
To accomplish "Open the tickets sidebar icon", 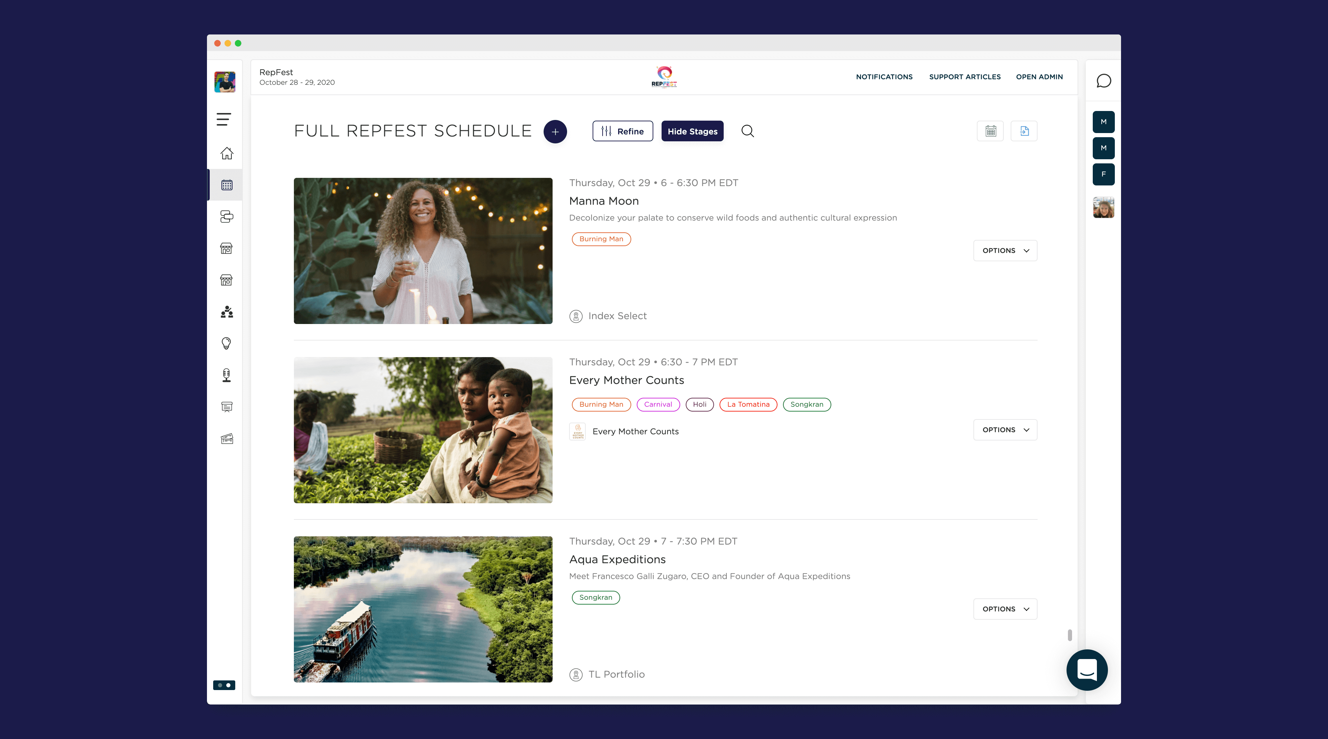I will 226,439.
